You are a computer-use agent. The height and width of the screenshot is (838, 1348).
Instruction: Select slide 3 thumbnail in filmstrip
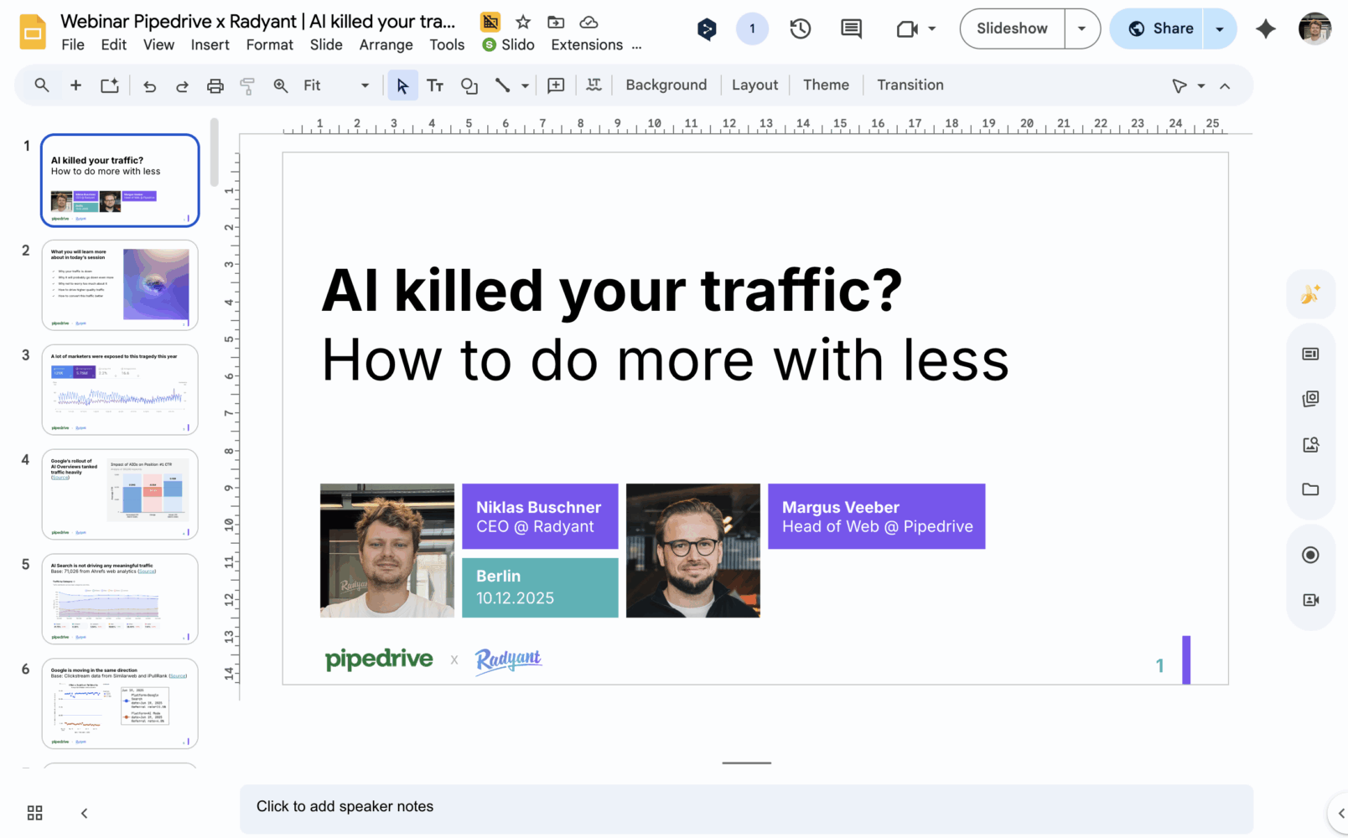tap(120, 390)
